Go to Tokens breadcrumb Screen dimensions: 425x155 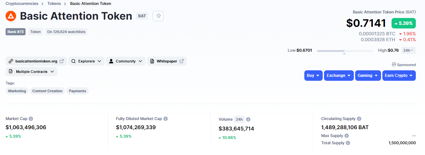tap(54, 4)
